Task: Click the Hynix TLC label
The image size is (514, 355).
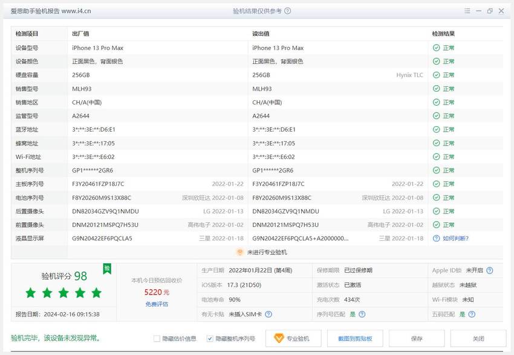Action: [410, 75]
